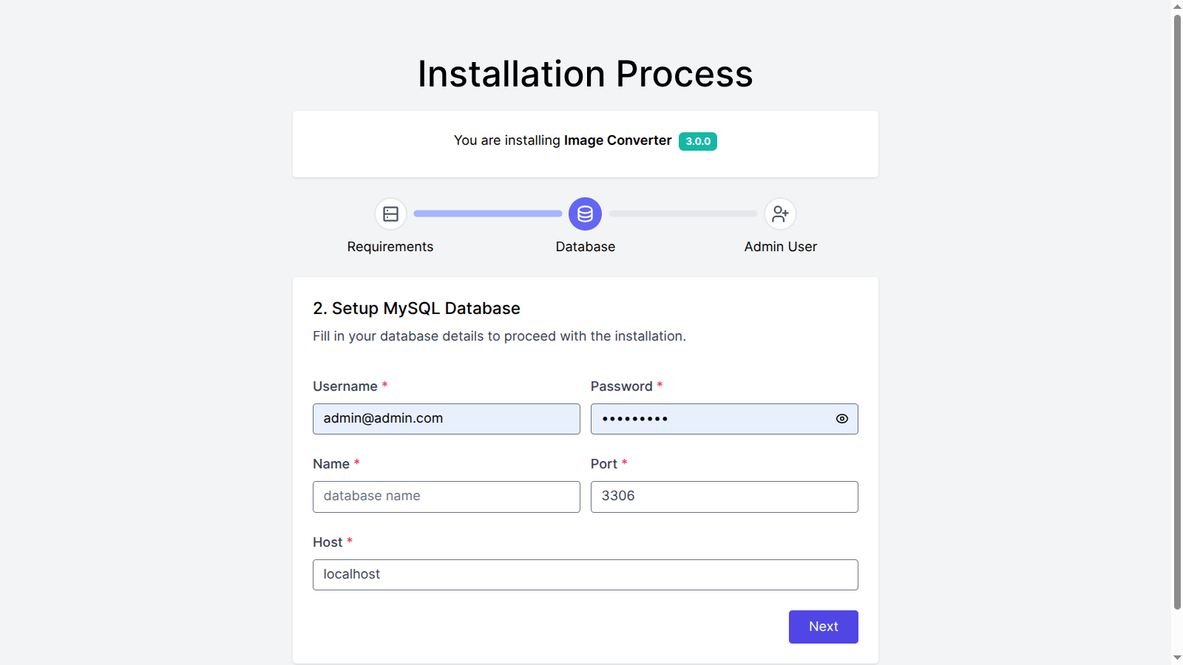This screenshot has width=1183, height=665.
Task: Click the Setup MySQL Database heading
Action: (x=416, y=308)
